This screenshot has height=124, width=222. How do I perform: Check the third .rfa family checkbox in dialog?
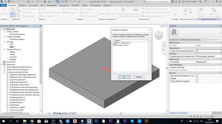click(114, 45)
